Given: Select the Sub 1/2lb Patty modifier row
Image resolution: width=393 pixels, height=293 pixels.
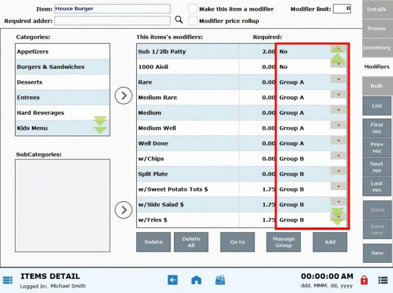Looking at the screenshot, I should click(242, 52).
